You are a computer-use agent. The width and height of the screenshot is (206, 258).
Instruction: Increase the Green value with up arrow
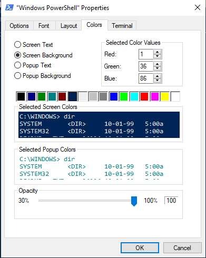tap(158, 64)
